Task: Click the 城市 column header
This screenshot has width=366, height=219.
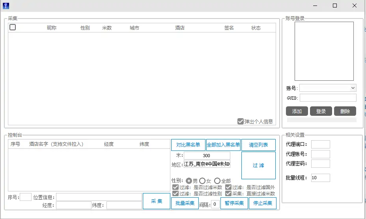Action: point(134,28)
